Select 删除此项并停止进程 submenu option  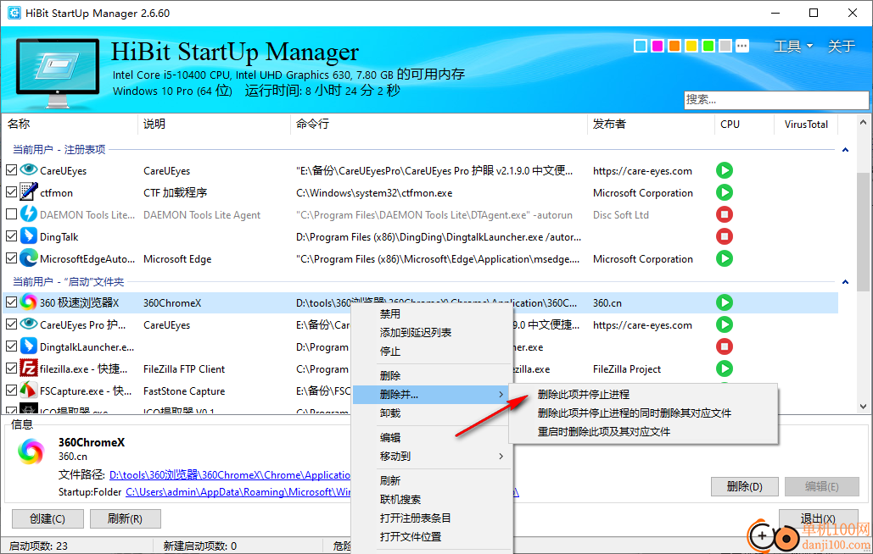tap(643, 395)
